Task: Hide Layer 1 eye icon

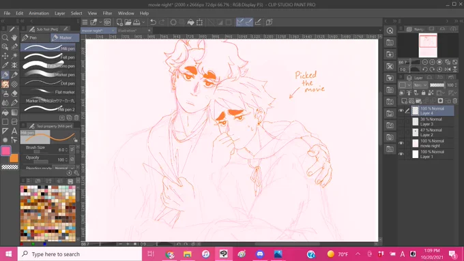Action: (x=401, y=154)
